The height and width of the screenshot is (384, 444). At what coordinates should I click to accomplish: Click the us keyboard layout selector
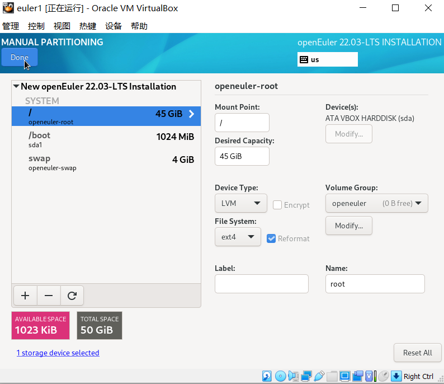coord(327,59)
